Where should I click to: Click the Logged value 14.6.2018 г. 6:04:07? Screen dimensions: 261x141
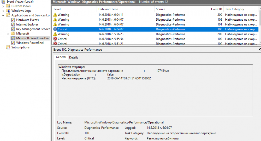[159, 128]
